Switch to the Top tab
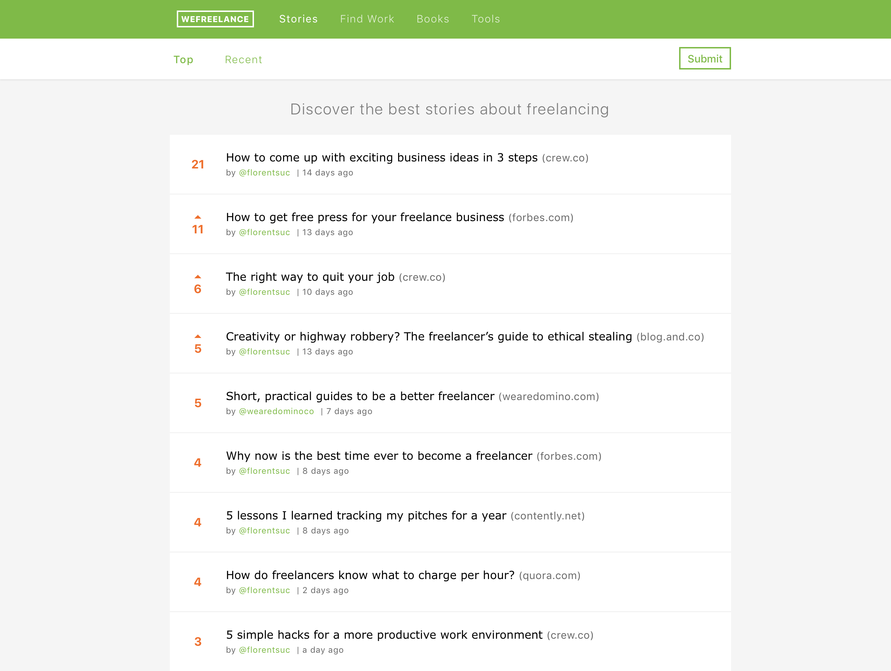Image resolution: width=891 pixels, height=671 pixels. coord(183,60)
